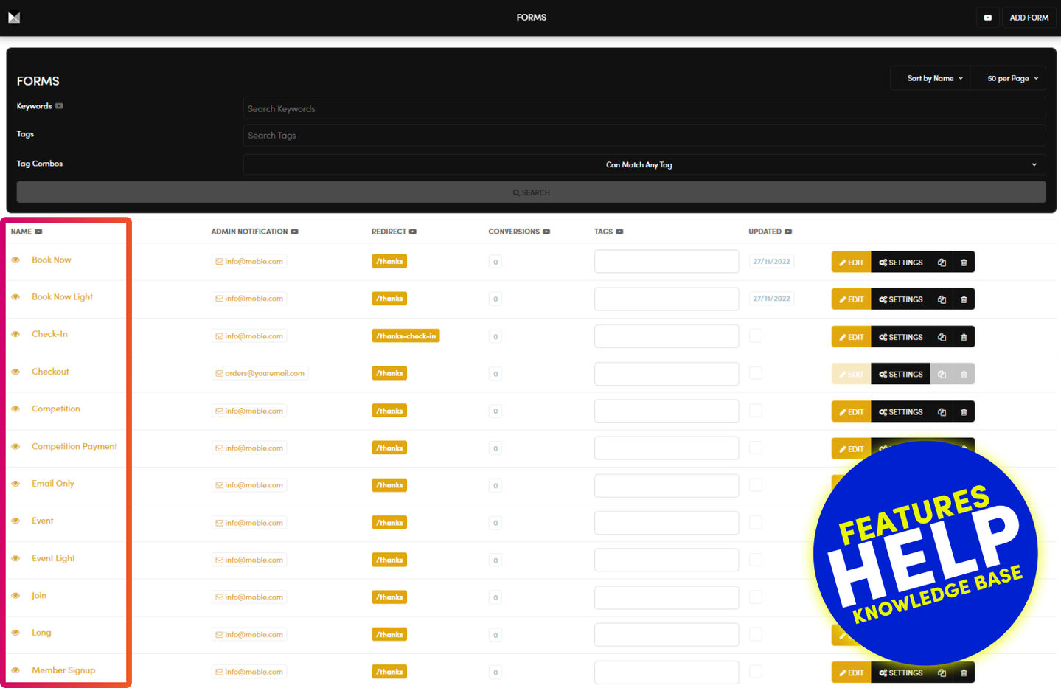Expand the 50 per Page dropdown
The height and width of the screenshot is (688, 1061).
1012,78
